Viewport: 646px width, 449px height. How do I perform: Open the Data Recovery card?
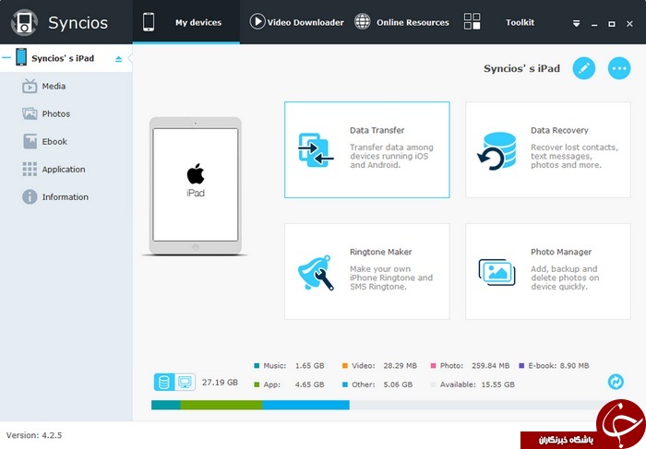click(548, 149)
